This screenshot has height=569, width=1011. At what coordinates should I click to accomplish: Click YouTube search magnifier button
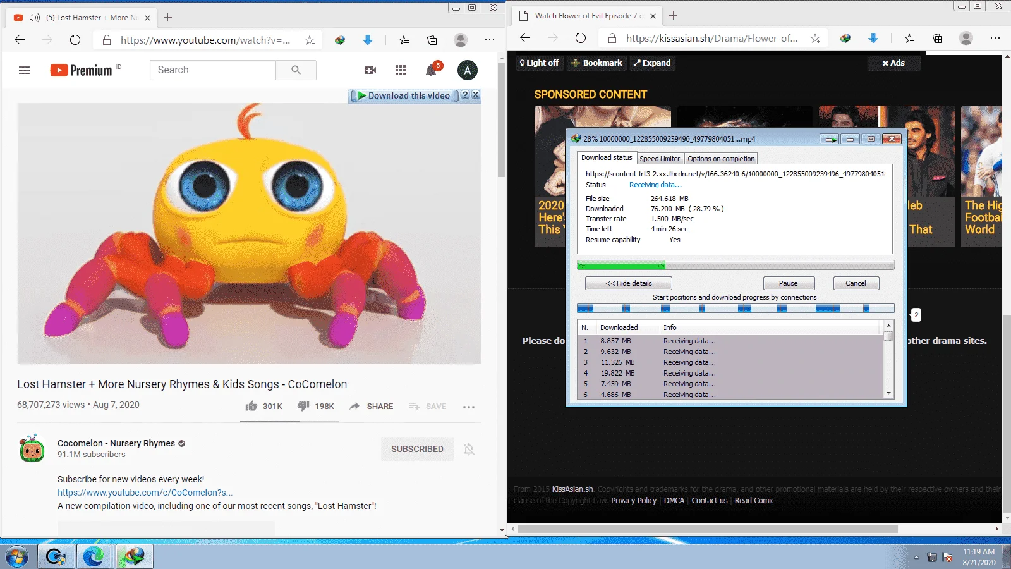click(x=296, y=70)
